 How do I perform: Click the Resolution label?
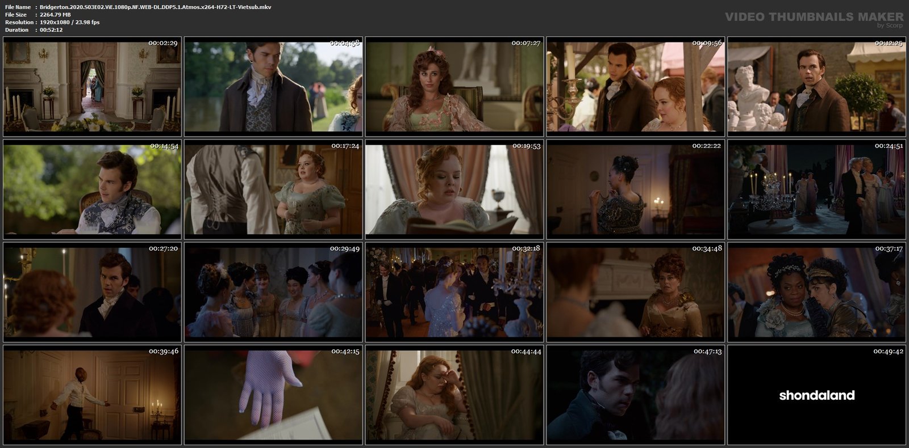coord(18,22)
